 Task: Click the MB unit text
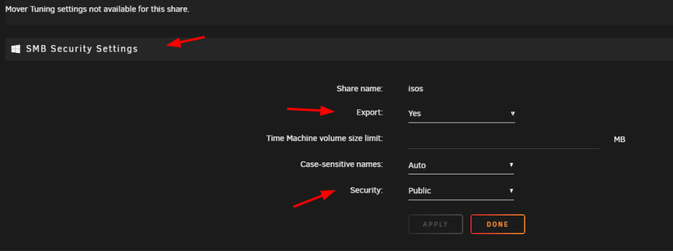coord(619,140)
